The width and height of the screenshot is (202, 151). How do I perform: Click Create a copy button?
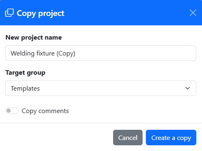pos(171,138)
